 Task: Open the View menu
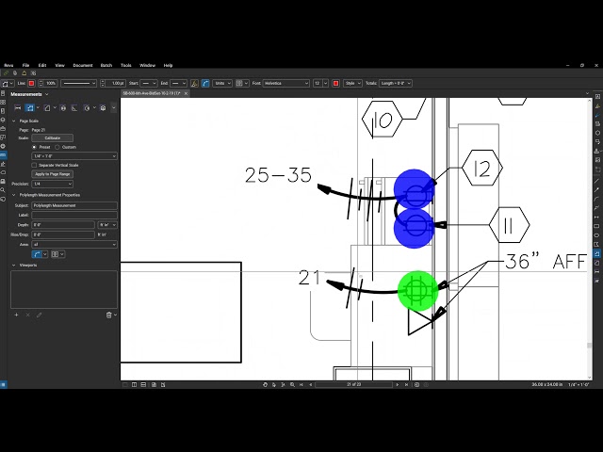coord(59,65)
